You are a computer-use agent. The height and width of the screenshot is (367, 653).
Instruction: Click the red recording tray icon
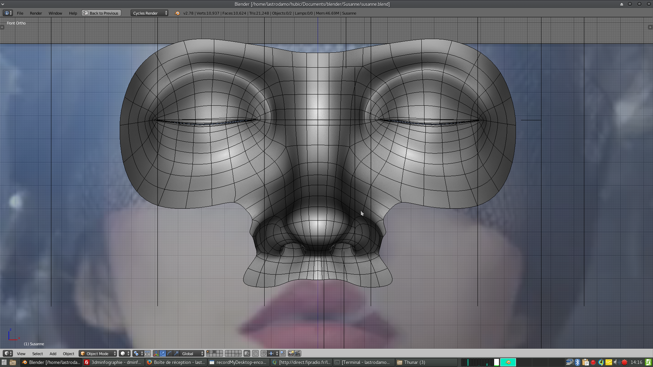point(593,362)
